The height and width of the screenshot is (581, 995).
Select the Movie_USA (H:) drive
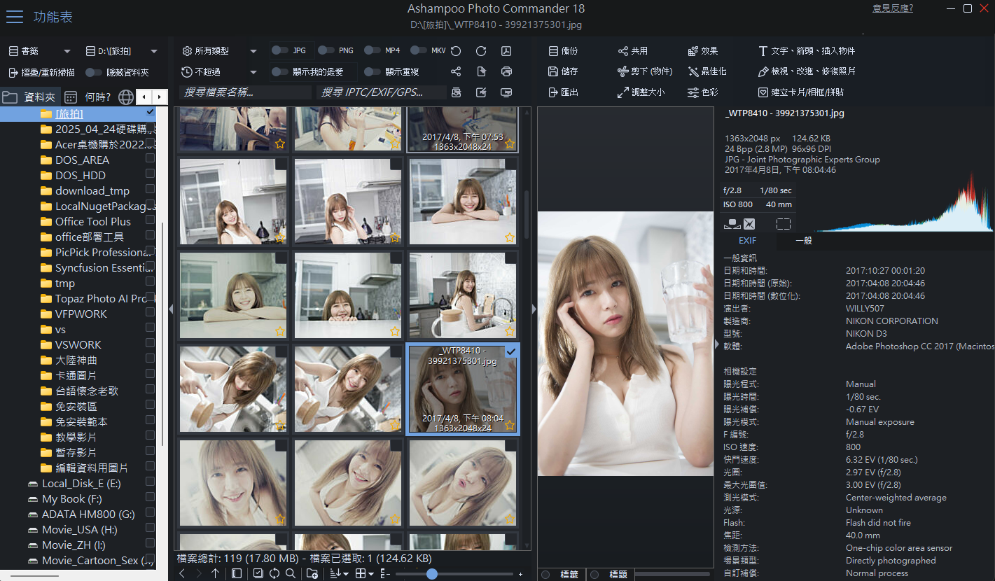(x=72, y=530)
